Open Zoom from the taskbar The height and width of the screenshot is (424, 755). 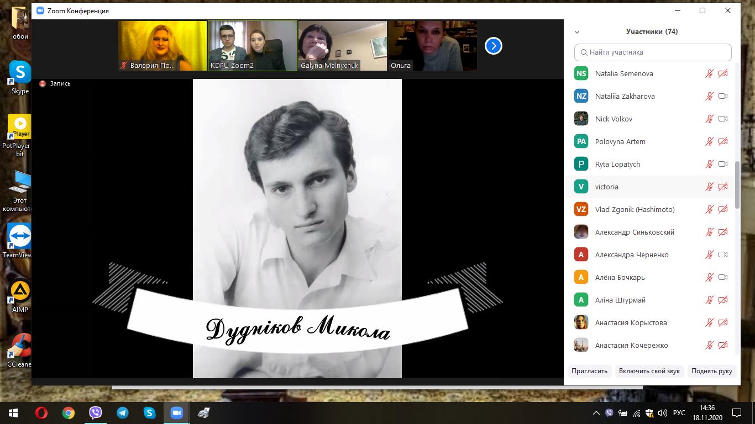tap(176, 412)
